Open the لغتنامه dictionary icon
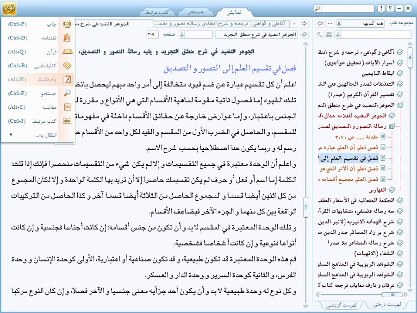 [x=67, y=38]
